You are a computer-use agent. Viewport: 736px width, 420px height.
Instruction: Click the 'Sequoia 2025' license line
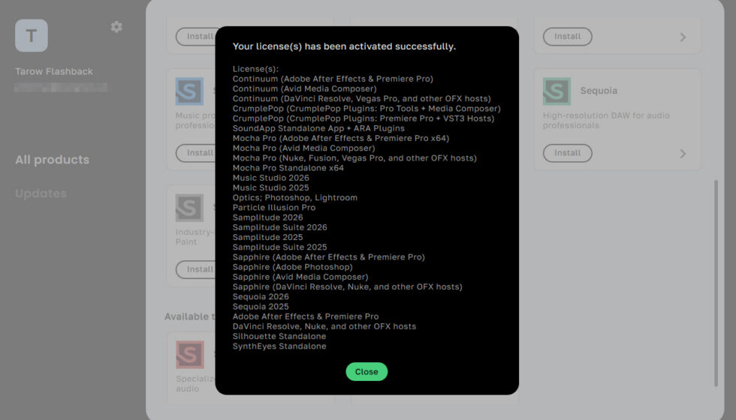click(261, 307)
